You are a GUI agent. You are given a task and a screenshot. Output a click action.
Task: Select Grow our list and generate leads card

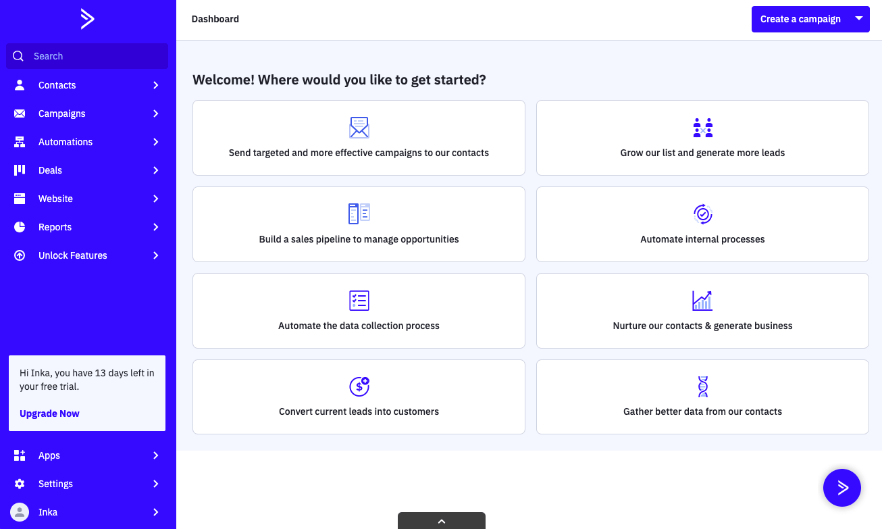point(702,138)
